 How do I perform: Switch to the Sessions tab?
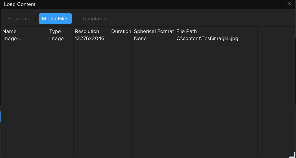[x=18, y=19]
